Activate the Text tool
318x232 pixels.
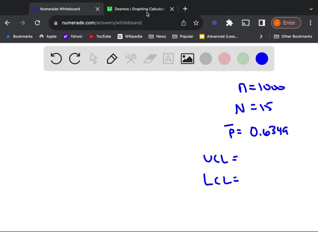(168, 58)
